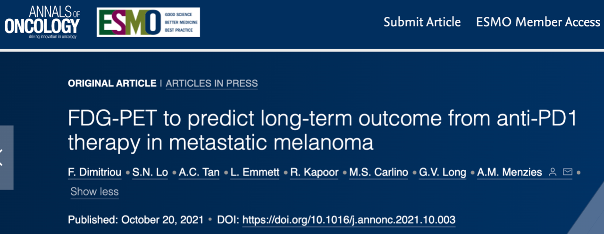View author R. Kapoor details
This screenshot has width=604, height=234.
(314, 173)
